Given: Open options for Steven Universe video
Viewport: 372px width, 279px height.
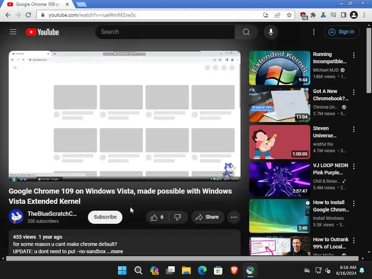Looking at the screenshot, I should pos(354,129).
